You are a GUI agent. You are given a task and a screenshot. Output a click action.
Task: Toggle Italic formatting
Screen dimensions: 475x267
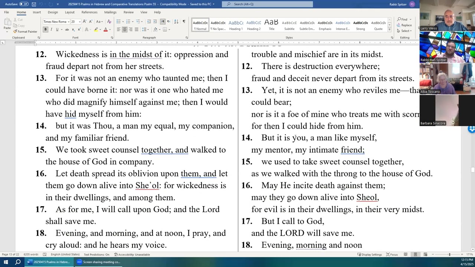[51, 29]
